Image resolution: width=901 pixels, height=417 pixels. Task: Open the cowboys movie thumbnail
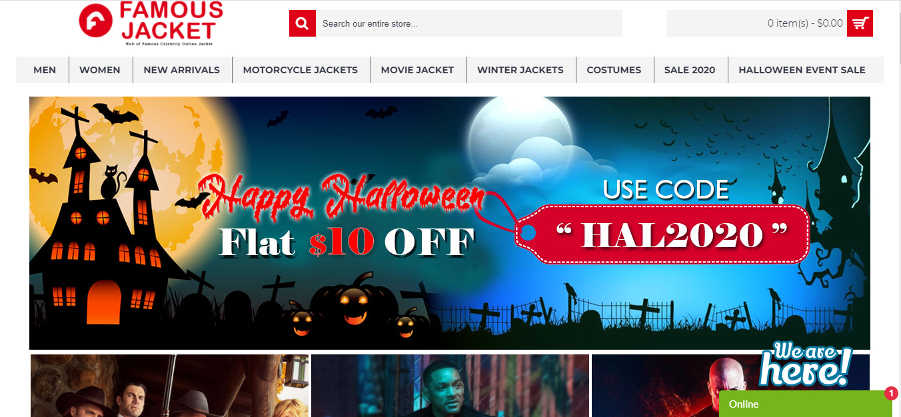coord(169,386)
